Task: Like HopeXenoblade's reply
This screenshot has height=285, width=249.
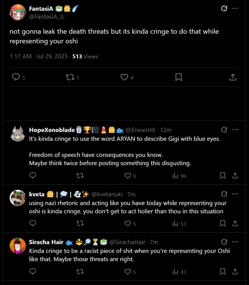Action: pyautogui.click(x=128, y=176)
